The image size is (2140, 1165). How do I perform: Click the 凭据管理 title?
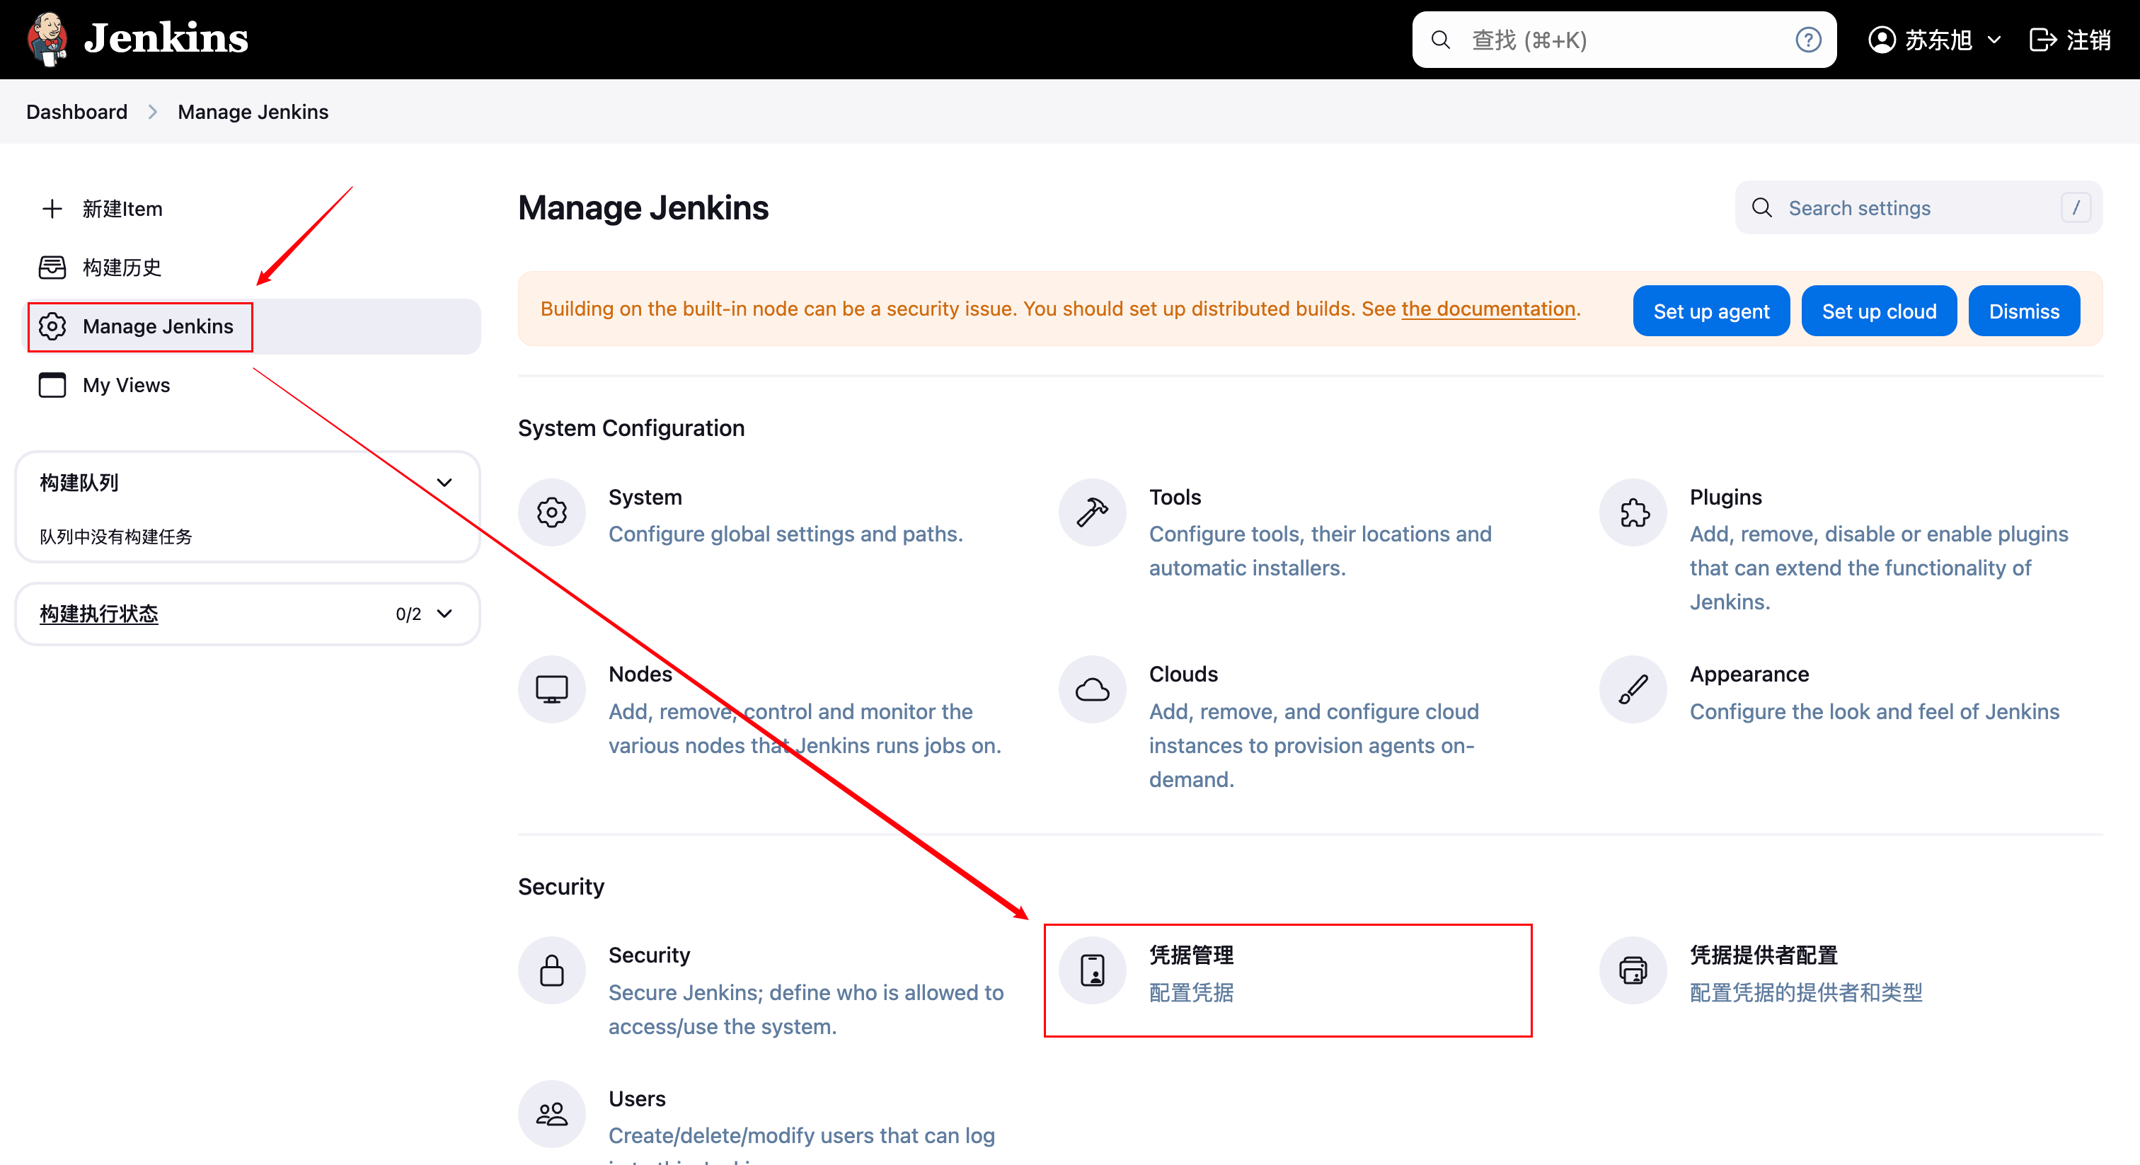(x=1191, y=955)
